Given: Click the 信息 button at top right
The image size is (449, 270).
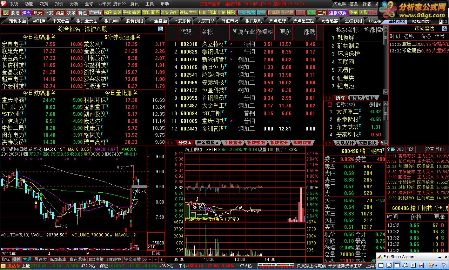Looking at the screenshot, I should (x=354, y=4).
